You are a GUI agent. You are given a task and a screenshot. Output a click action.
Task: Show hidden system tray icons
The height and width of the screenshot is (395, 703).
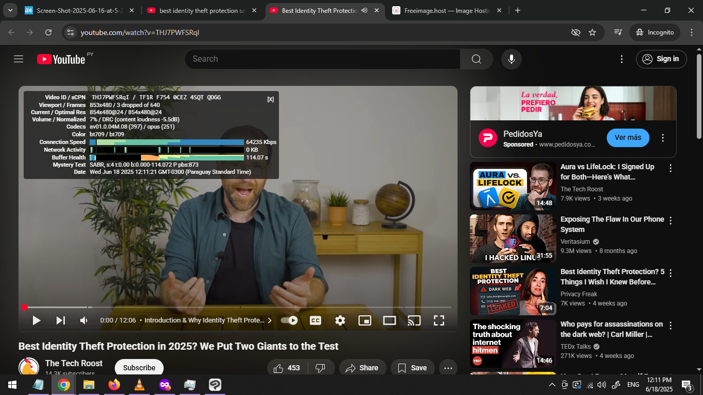click(x=552, y=385)
